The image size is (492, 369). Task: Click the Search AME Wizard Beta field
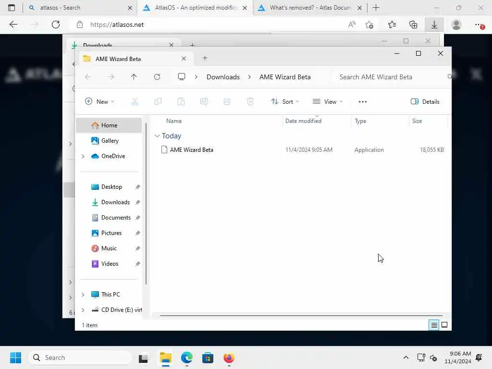coord(392,77)
